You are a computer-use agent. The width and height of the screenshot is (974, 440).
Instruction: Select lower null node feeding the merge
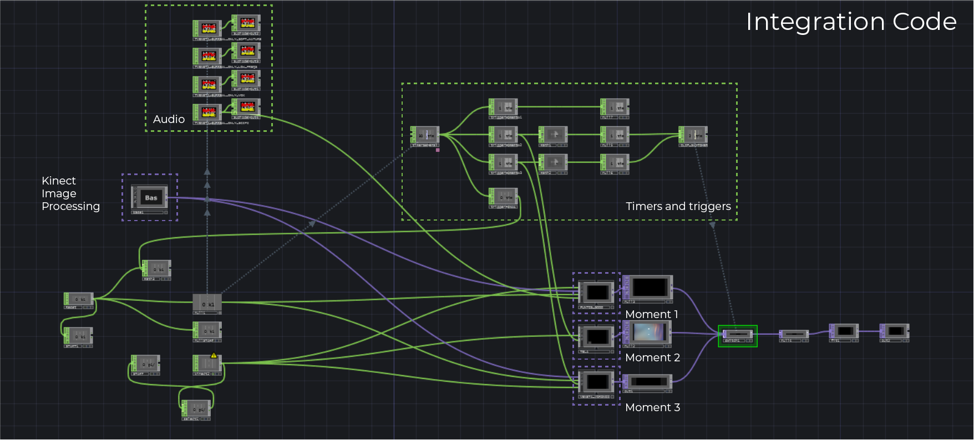click(615, 163)
